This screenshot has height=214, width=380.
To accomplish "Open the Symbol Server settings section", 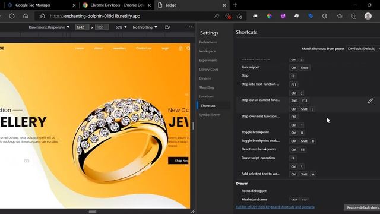I will [x=210, y=115].
